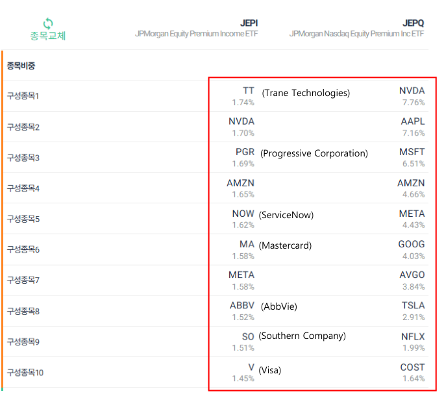444x398 pixels.
Task: Select the AVGO ticker
Action: 412,275
